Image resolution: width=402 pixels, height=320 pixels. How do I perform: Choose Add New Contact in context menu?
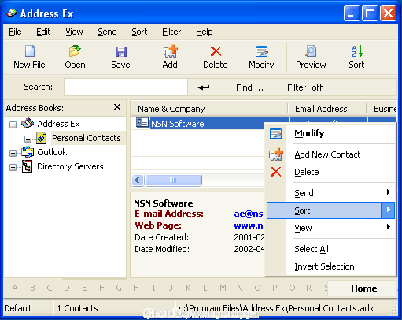click(327, 154)
